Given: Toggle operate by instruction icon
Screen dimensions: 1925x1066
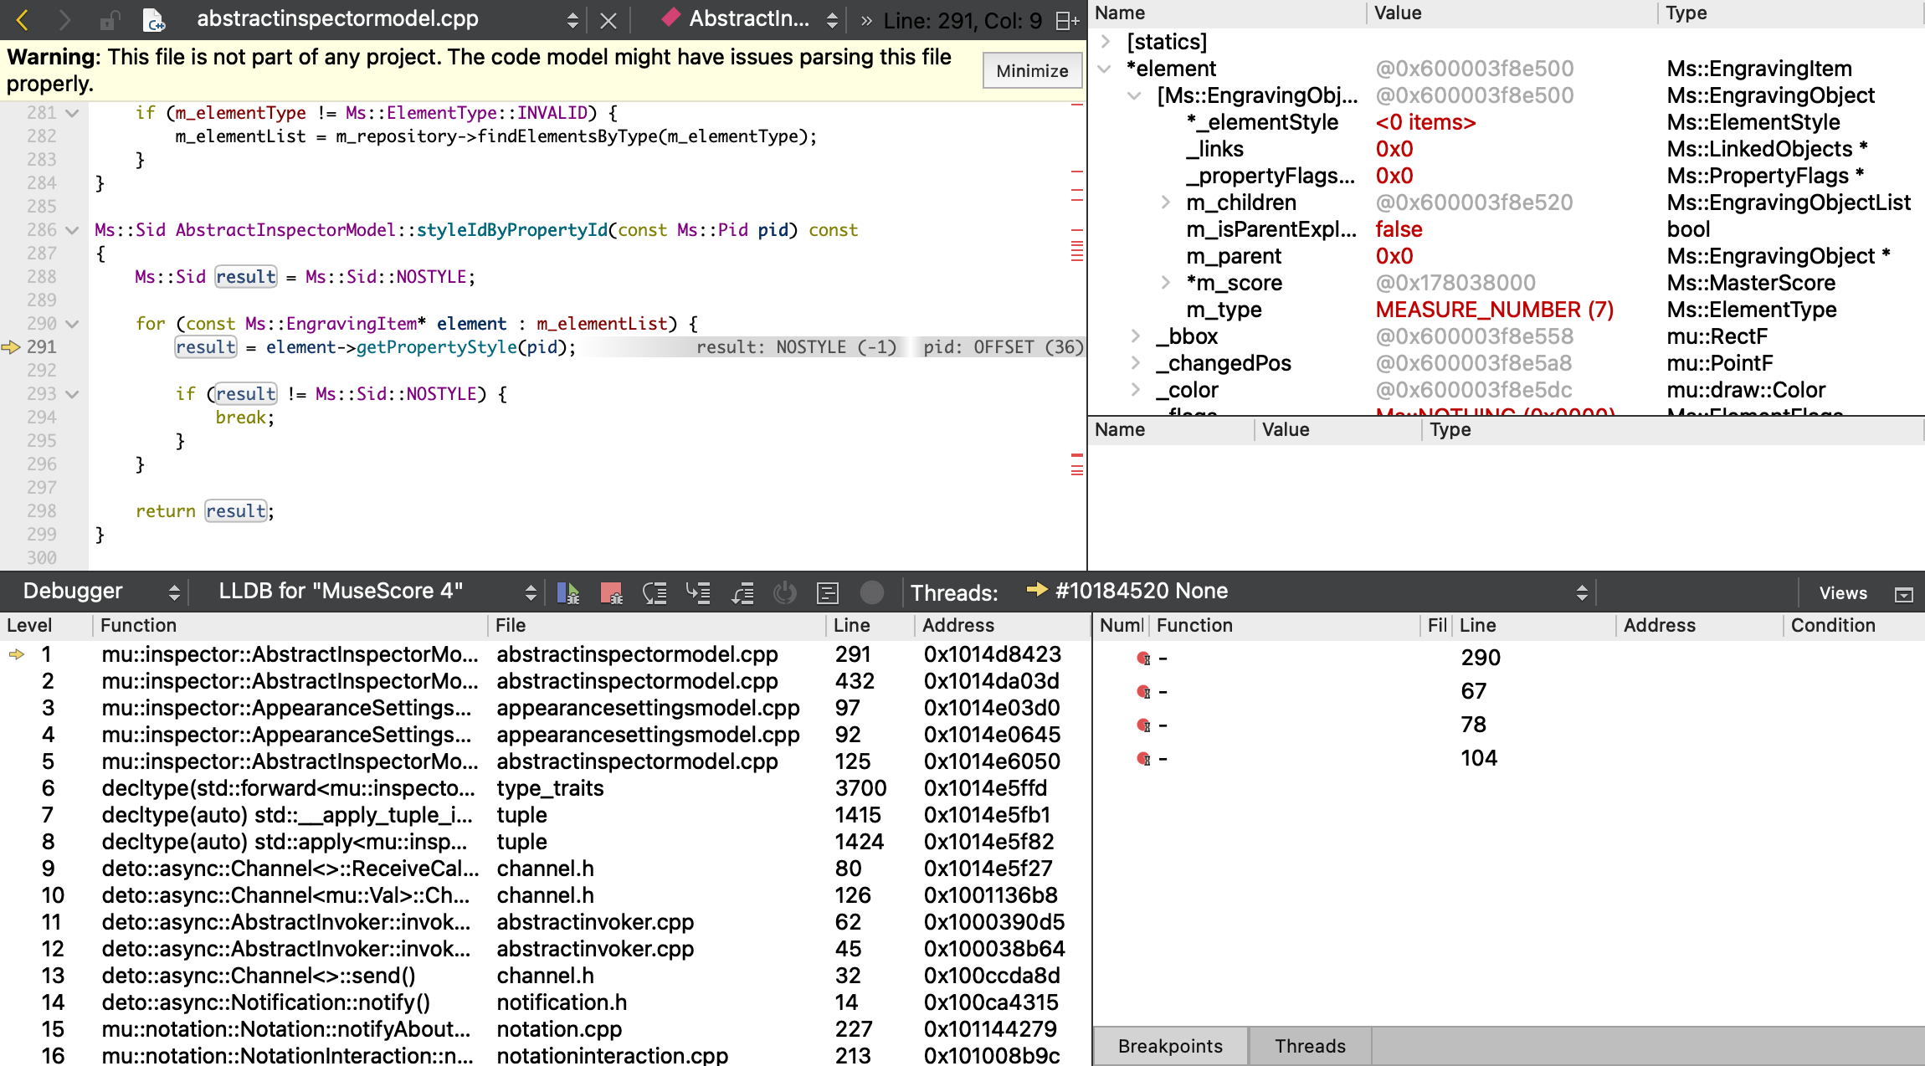Looking at the screenshot, I should click(x=827, y=593).
